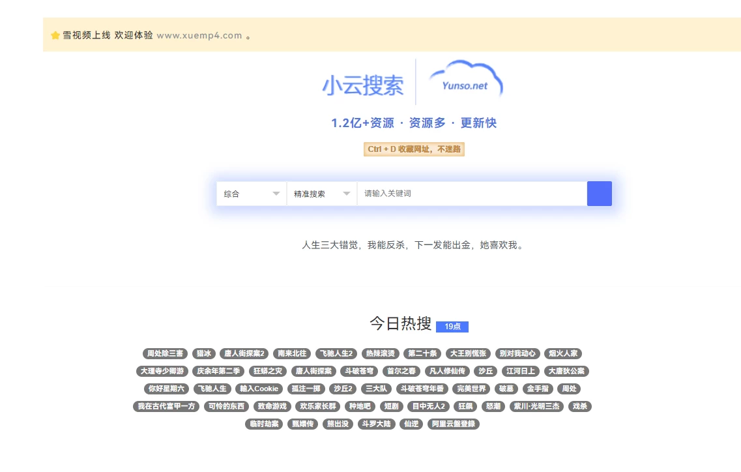
Task: Click the 19点 hot search time badge
Action: [452, 327]
